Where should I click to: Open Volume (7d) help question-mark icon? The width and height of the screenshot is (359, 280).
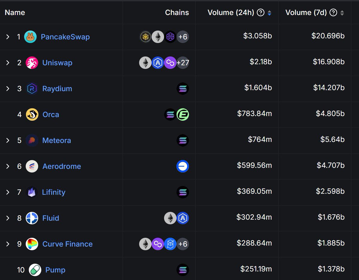pyautogui.click(x=333, y=13)
